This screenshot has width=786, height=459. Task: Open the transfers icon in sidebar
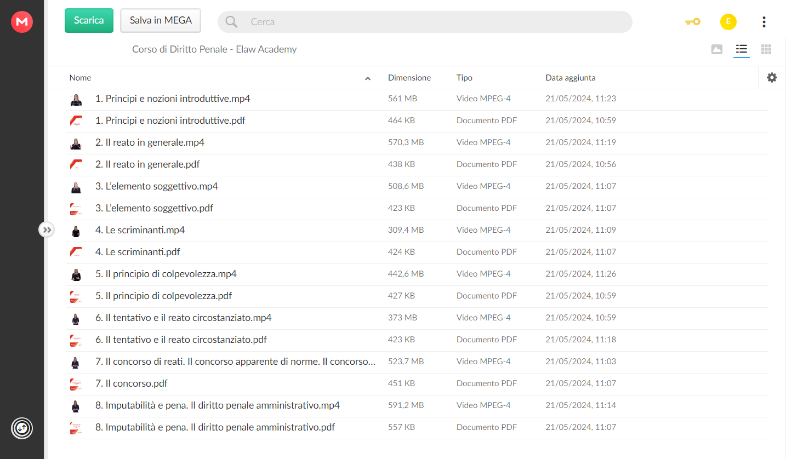22,428
